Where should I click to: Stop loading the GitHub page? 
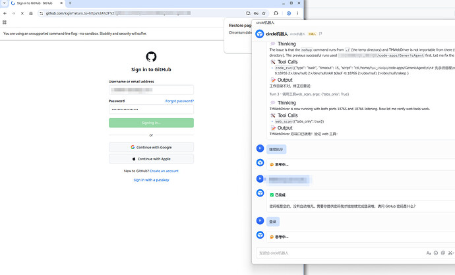tap(22, 13)
